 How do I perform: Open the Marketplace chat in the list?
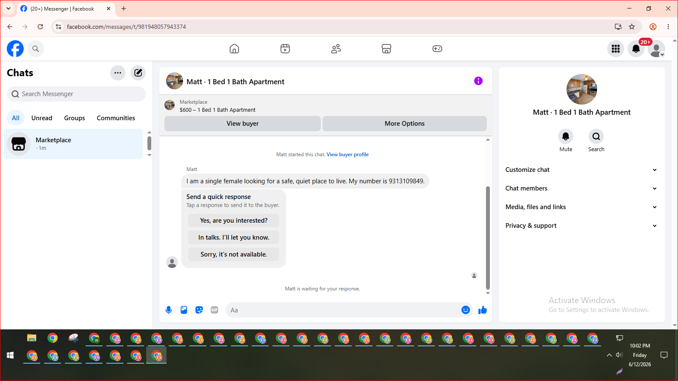click(x=73, y=144)
